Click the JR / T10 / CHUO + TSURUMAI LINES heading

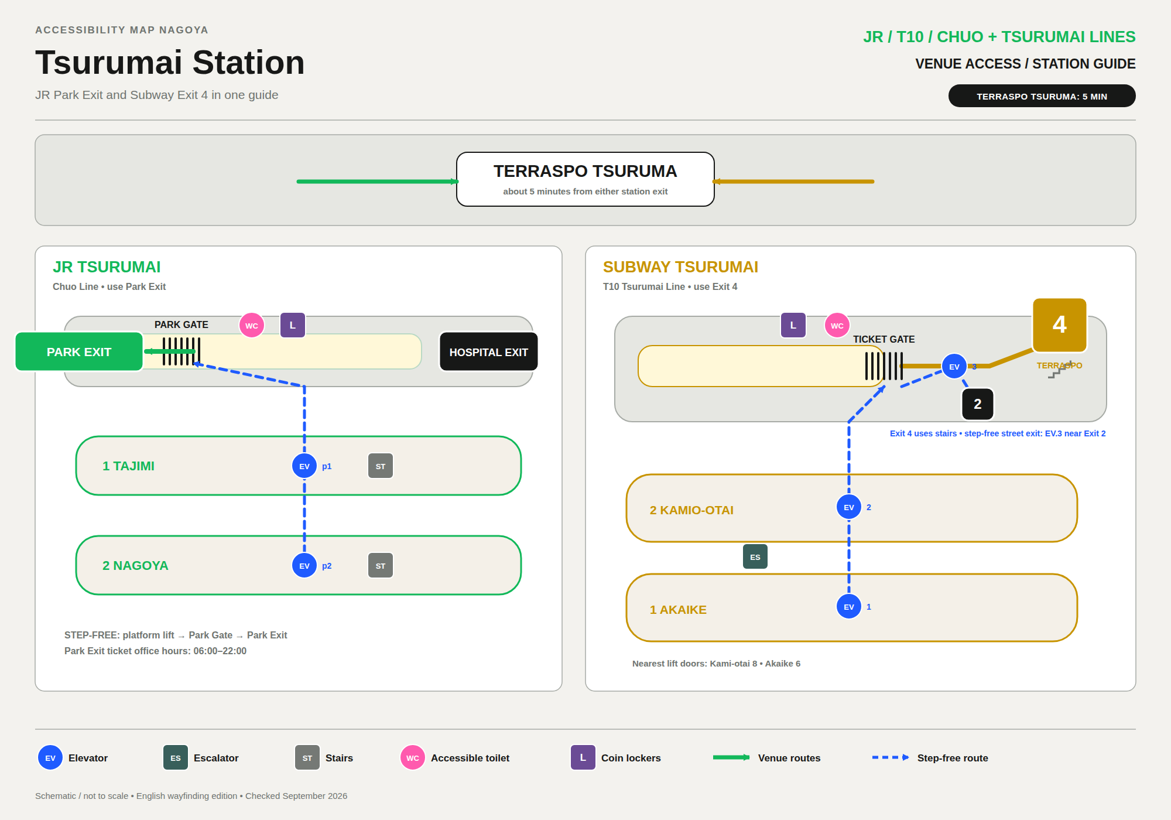[x=999, y=37]
